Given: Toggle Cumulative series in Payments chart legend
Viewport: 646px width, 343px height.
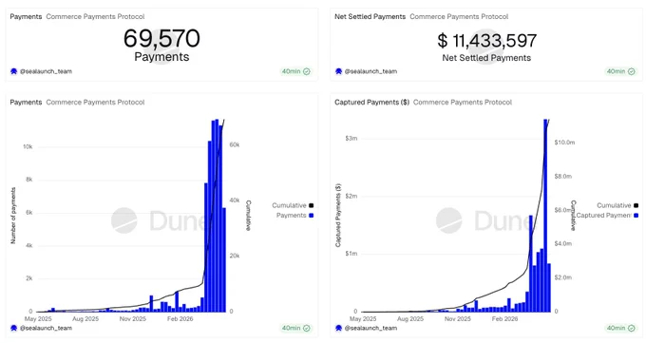Looking at the screenshot, I should (293, 205).
